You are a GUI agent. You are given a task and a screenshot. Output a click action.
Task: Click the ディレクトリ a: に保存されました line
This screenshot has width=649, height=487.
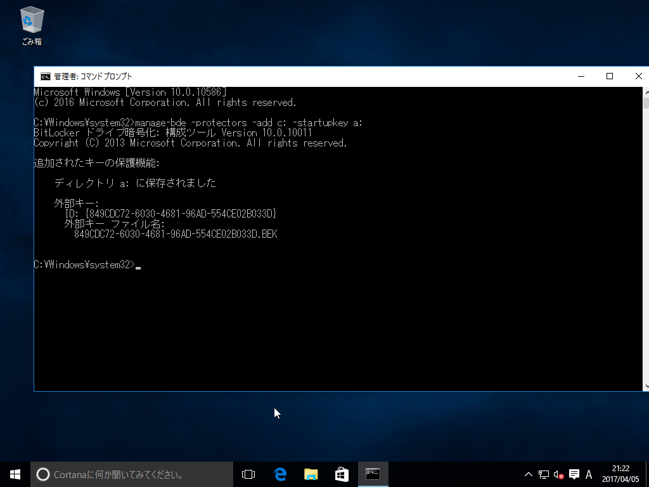135,183
